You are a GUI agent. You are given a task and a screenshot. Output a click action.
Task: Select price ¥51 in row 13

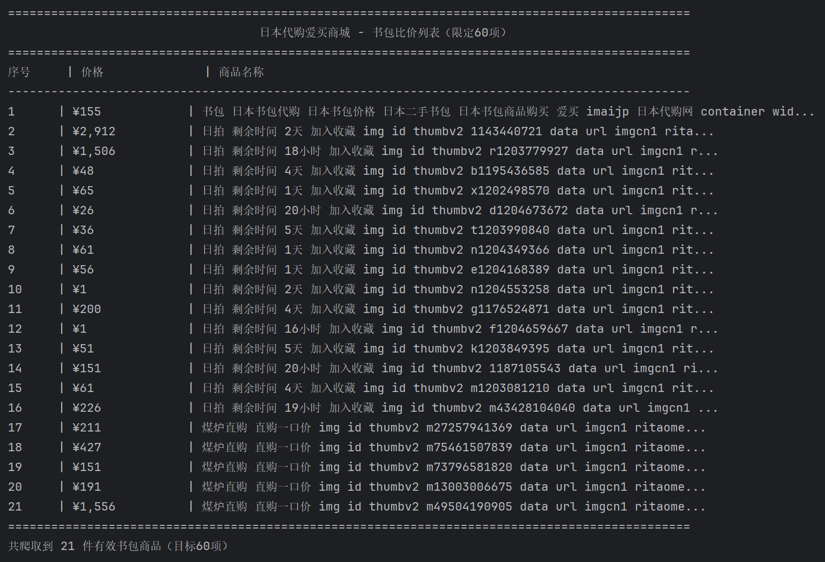(83, 348)
